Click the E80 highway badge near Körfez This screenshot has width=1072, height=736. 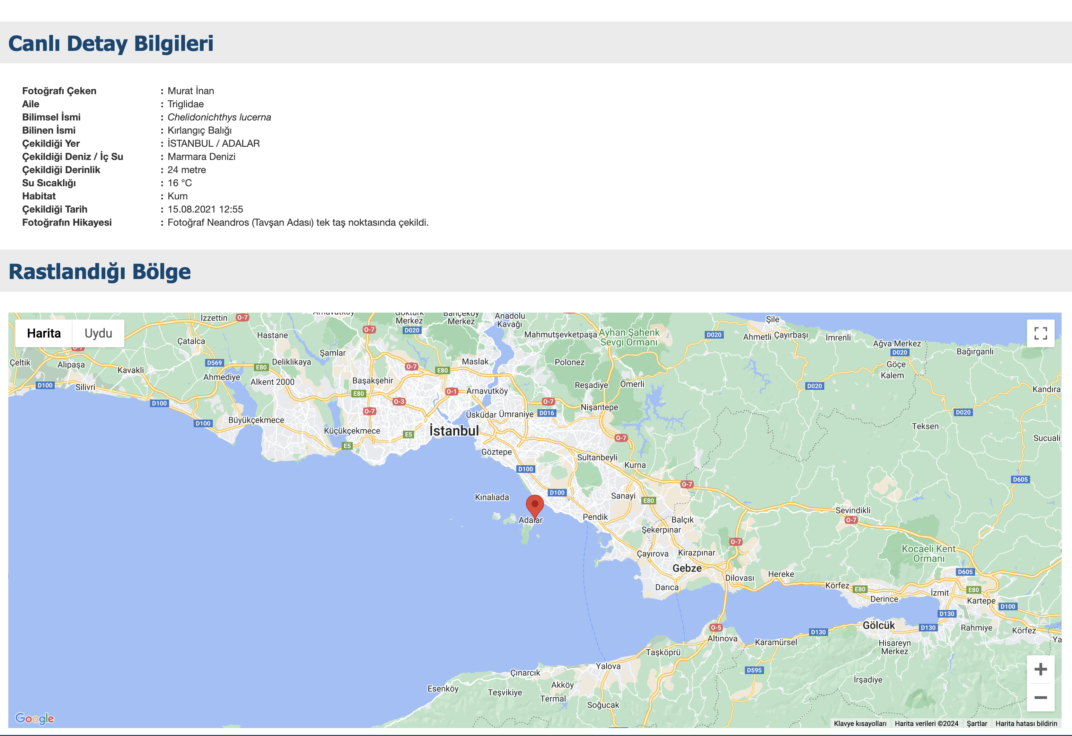[860, 589]
